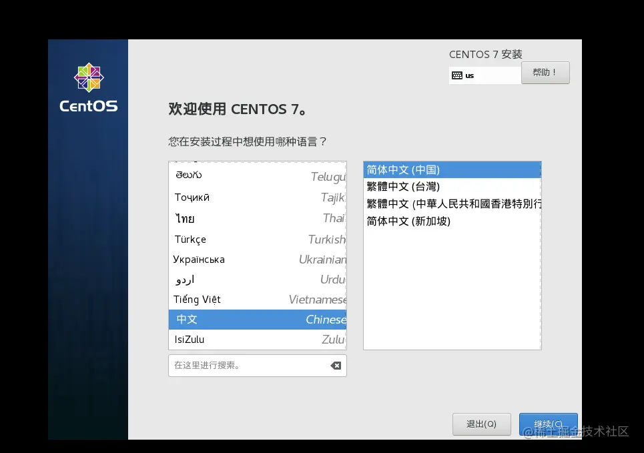Choose locale 简体中文 (中国)
Screen dimensions: 644x453
tap(452, 169)
